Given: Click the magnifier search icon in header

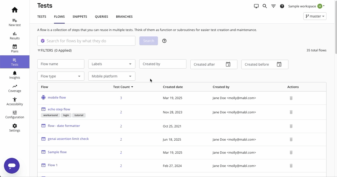Looking at the screenshot, I should pyautogui.click(x=265, y=6).
